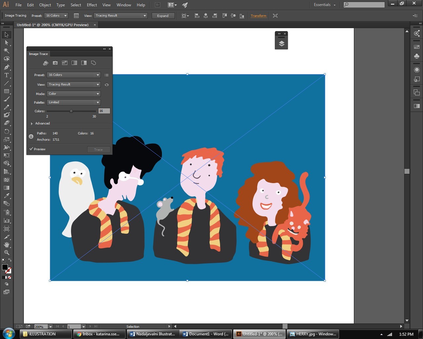Select the Gradient tool in toolbox
This screenshot has width=423, height=339.
(x=7, y=188)
